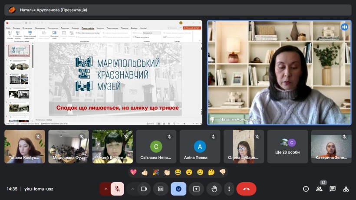Expand the 'Ще 23 особи' tile

[287, 147]
